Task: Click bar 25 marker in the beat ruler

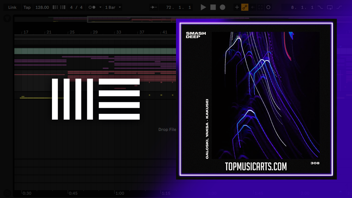Action: 72,32
